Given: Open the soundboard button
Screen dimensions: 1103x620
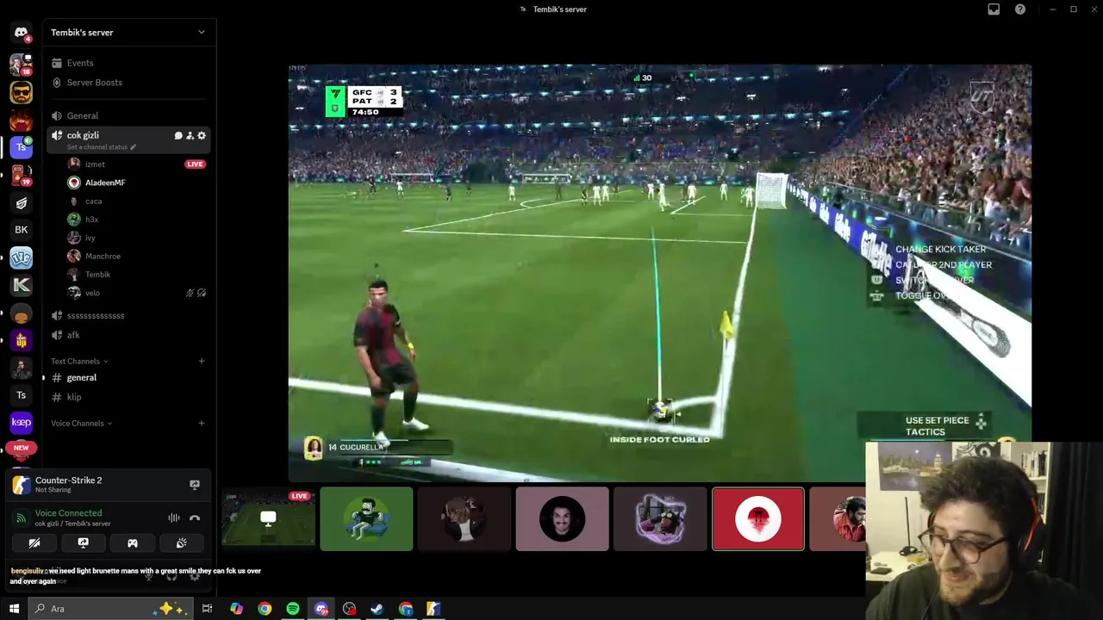Looking at the screenshot, I should (x=182, y=543).
